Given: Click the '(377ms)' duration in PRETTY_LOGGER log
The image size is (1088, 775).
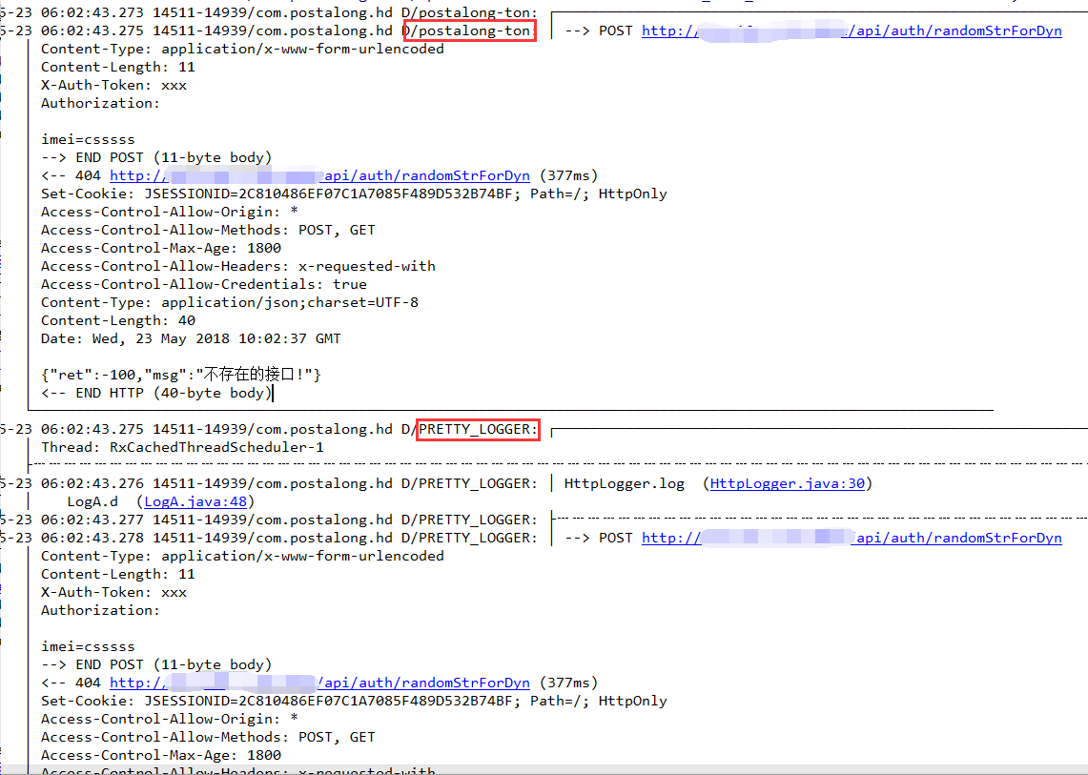Looking at the screenshot, I should tap(569, 683).
